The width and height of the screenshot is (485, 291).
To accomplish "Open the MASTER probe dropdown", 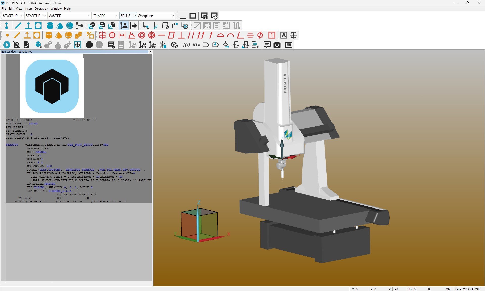I will [69, 16].
